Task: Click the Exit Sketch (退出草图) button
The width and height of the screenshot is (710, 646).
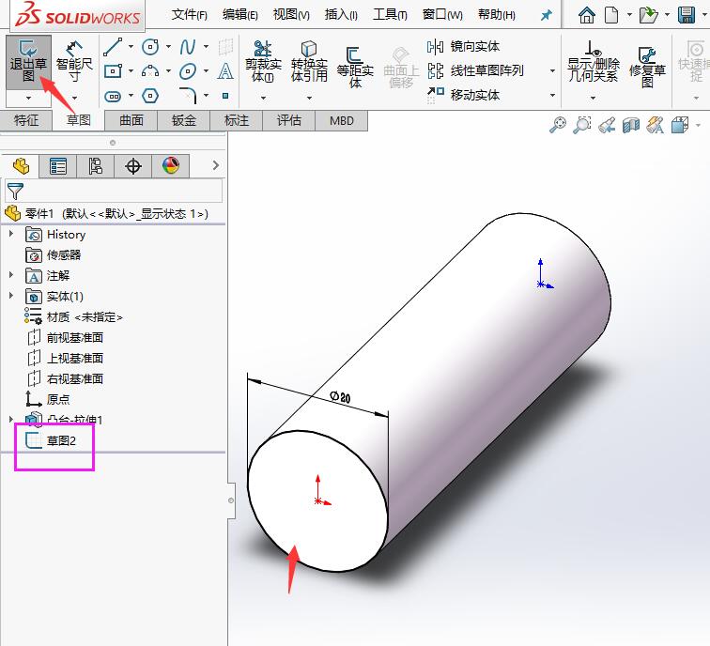Action: click(x=28, y=62)
